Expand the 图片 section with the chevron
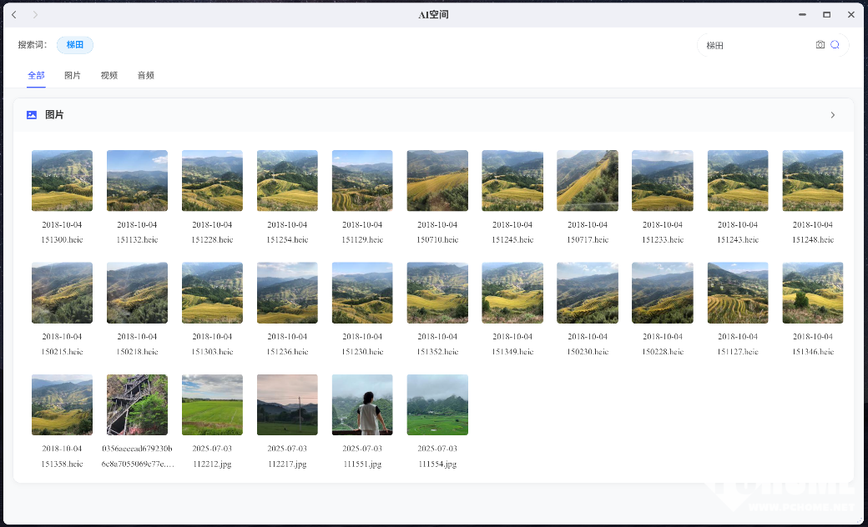 click(832, 115)
